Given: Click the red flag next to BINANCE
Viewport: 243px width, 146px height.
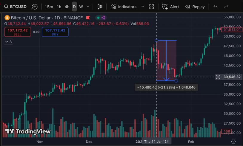Looking at the screenshot, I should pyautogui.click(x=88, y=18).
